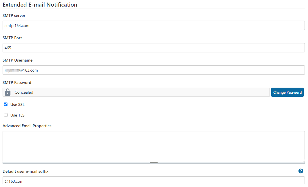Click the "Use TLS" label text
308x187 pixels.
click(x=17, y=115)
